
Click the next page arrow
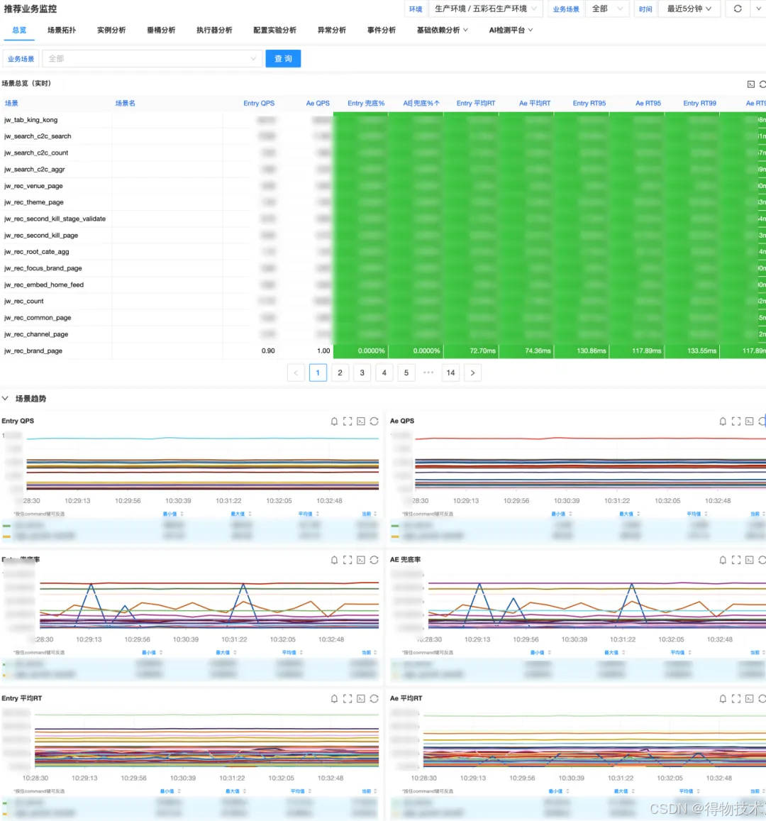pos(472,373)
